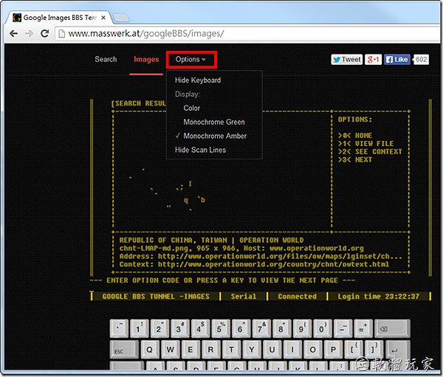Tap the E key on virtual keyboard
The image size is (443, 377).
190,349
